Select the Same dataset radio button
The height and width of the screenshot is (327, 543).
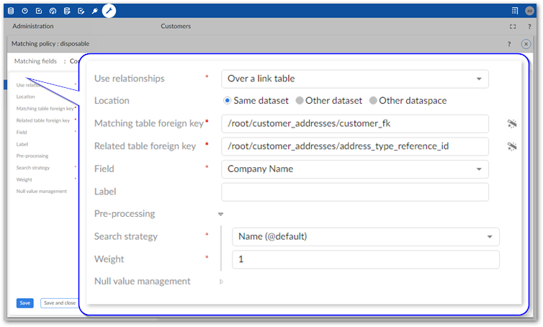(228, 101)
